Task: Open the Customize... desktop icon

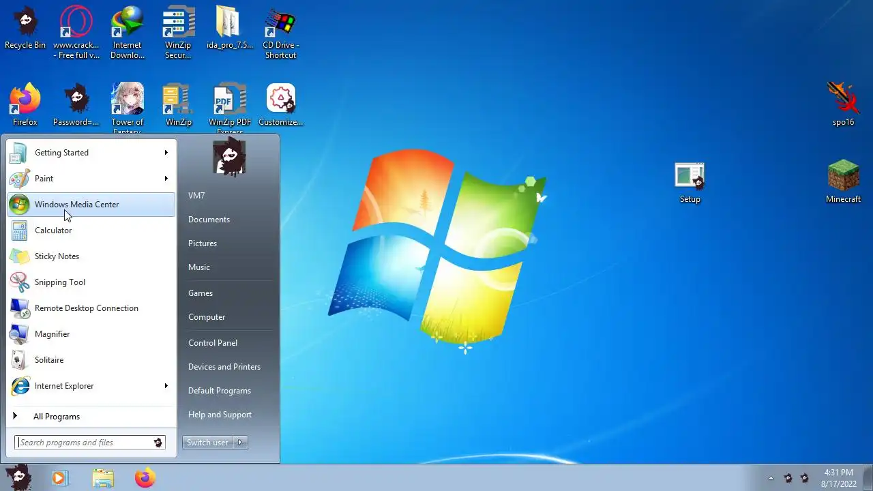Action: pyautogui.click(x=280, y=105)
